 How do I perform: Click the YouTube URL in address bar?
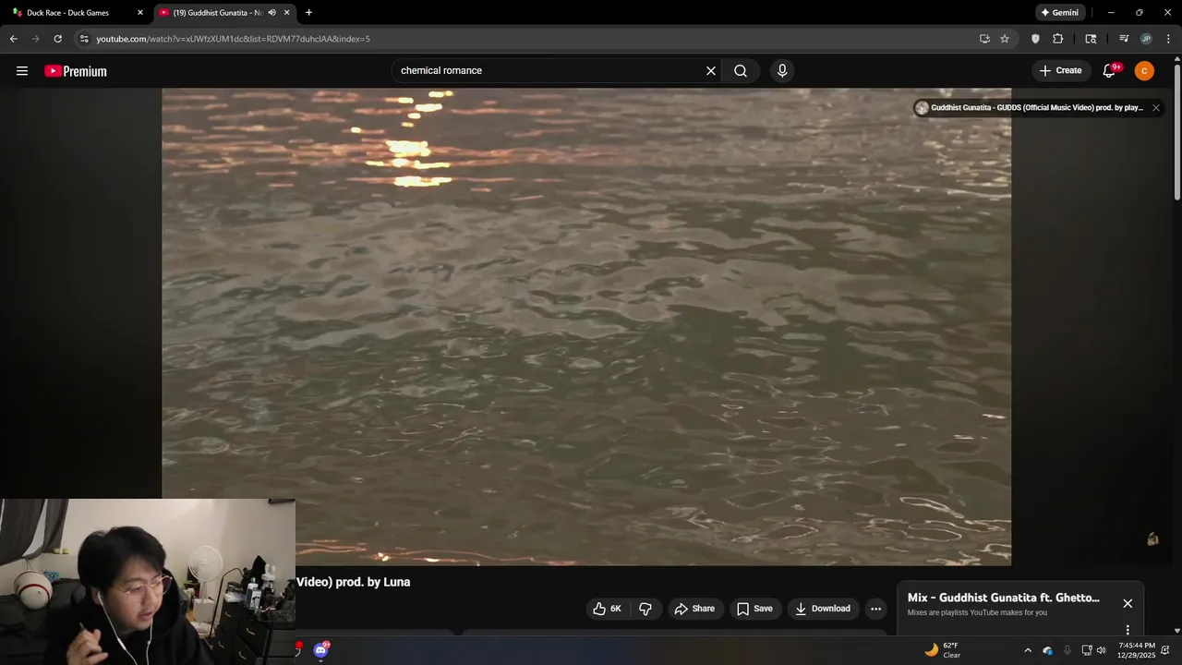click(233, 39)
